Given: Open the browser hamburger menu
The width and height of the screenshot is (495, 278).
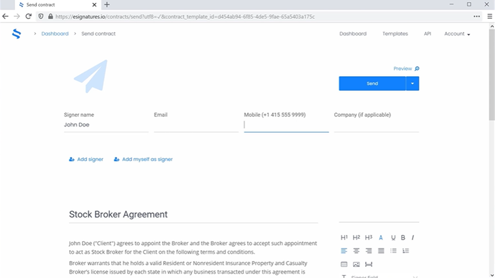Looking at the screenshot, I should (x=489, y=16).
